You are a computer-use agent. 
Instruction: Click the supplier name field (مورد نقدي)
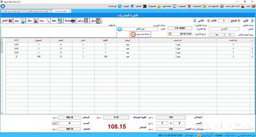[140, 29]
